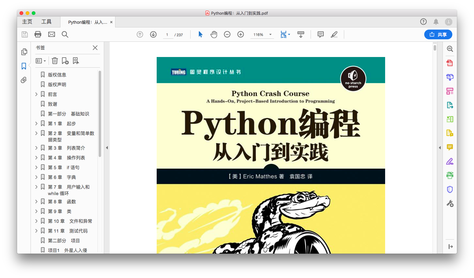Switch to the 主页 tab
This screenshot has width=474, height=278.
[x=27, y=22]
